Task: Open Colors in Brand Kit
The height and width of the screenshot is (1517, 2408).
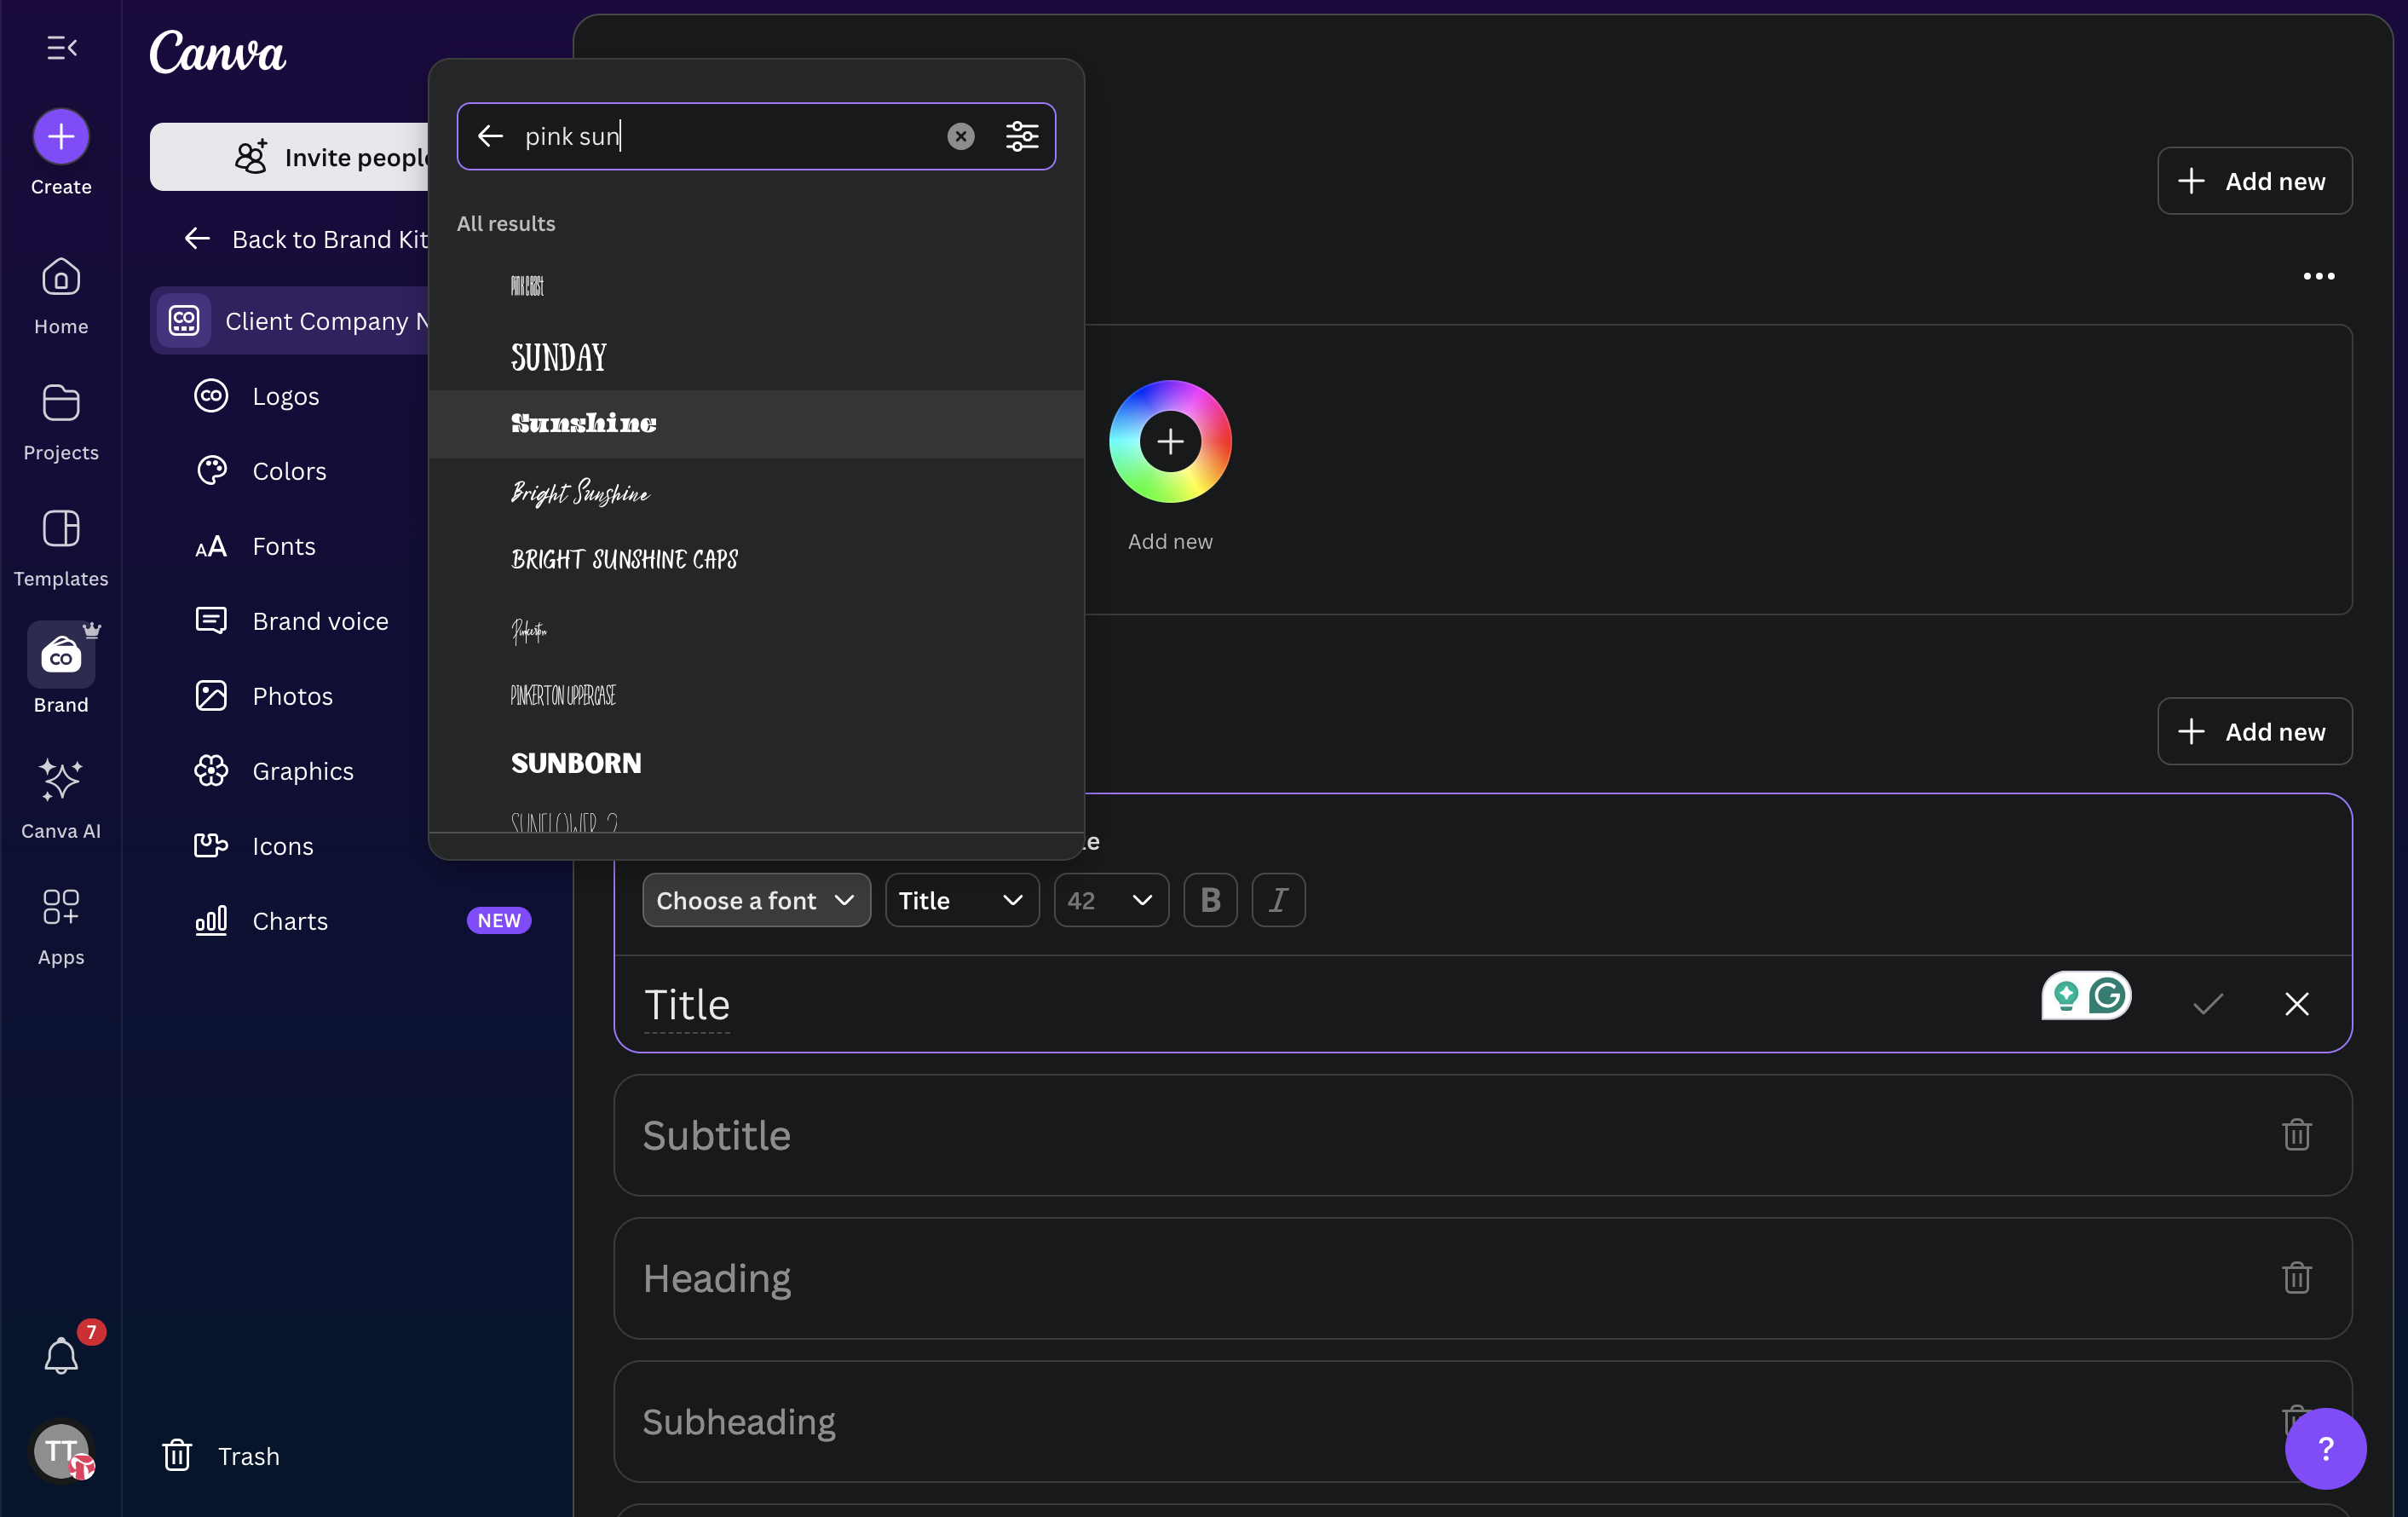Action: (x=289, y=471)
